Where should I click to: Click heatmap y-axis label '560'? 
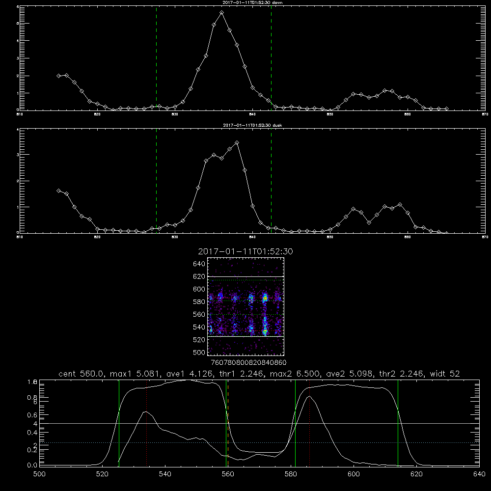tap(199, 314)
